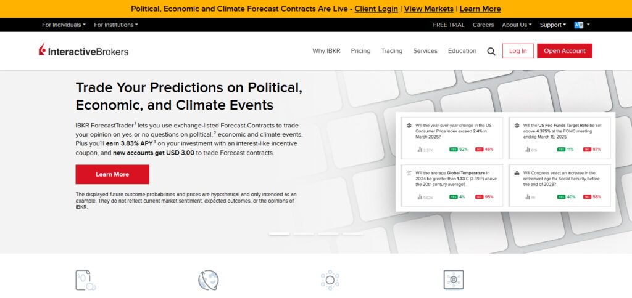Image resolution: width=632 pixels, height=298 pixels.
Task: Click the Global Temperature forecast card icon
Action: 409,174
